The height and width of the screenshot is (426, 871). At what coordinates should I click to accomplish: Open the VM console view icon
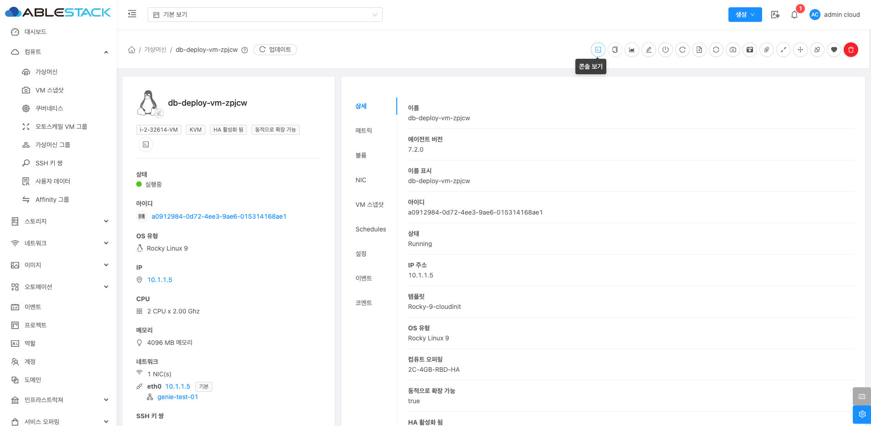(x=598, y=50)
